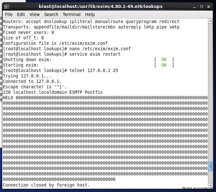Click the scrollbar up arrow

[x=210, y=21]
